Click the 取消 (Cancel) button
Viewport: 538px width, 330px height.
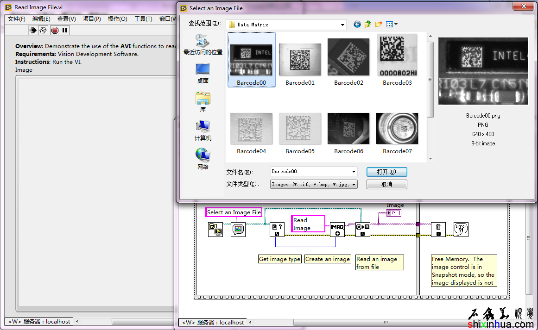(x=386, y=184)
